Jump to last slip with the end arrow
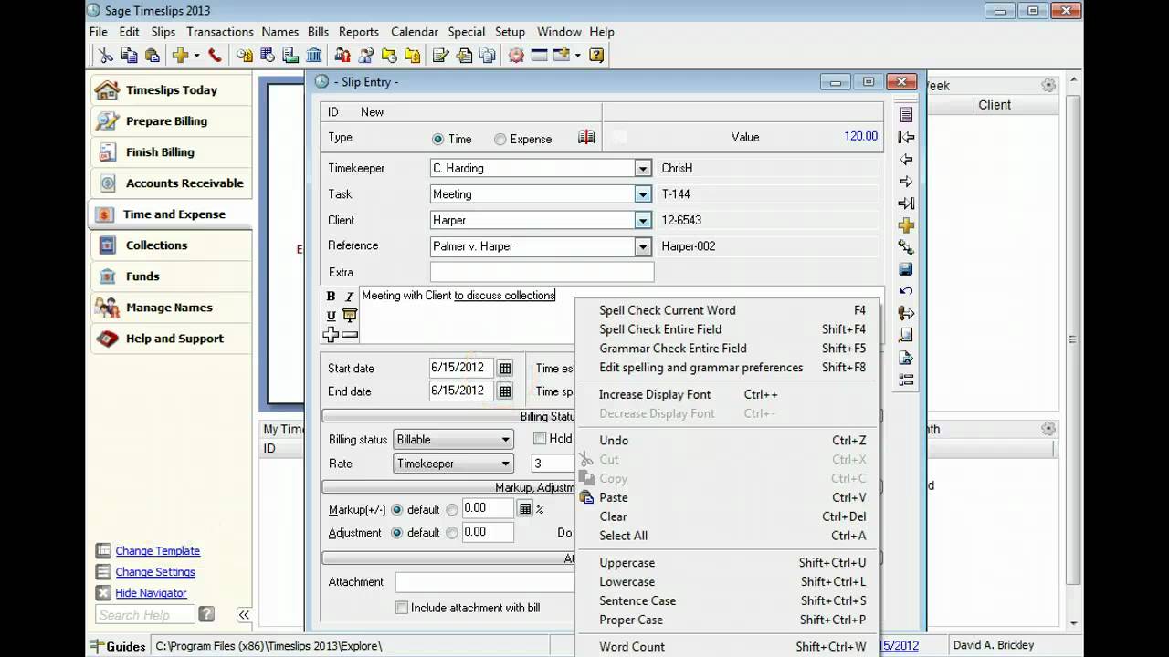 906,203
